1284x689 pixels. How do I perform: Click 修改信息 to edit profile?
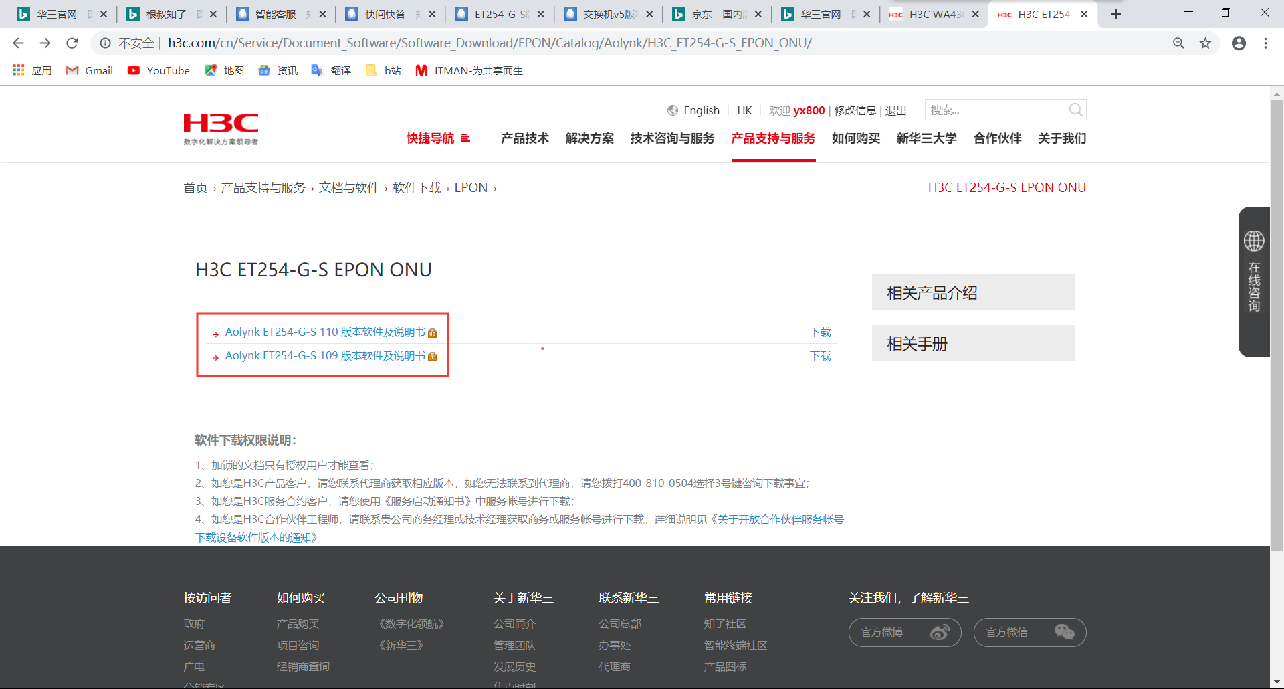pyautogui.click(x=855, y=110)
